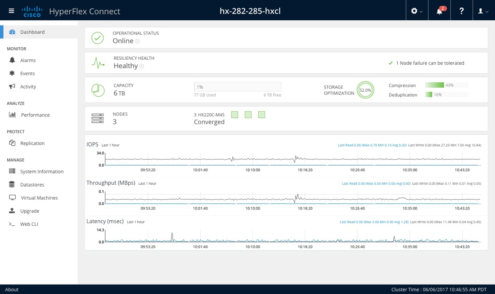Click the Online status info icon
This screenshot has height=294, width=495.
click(x=137, y=41)
